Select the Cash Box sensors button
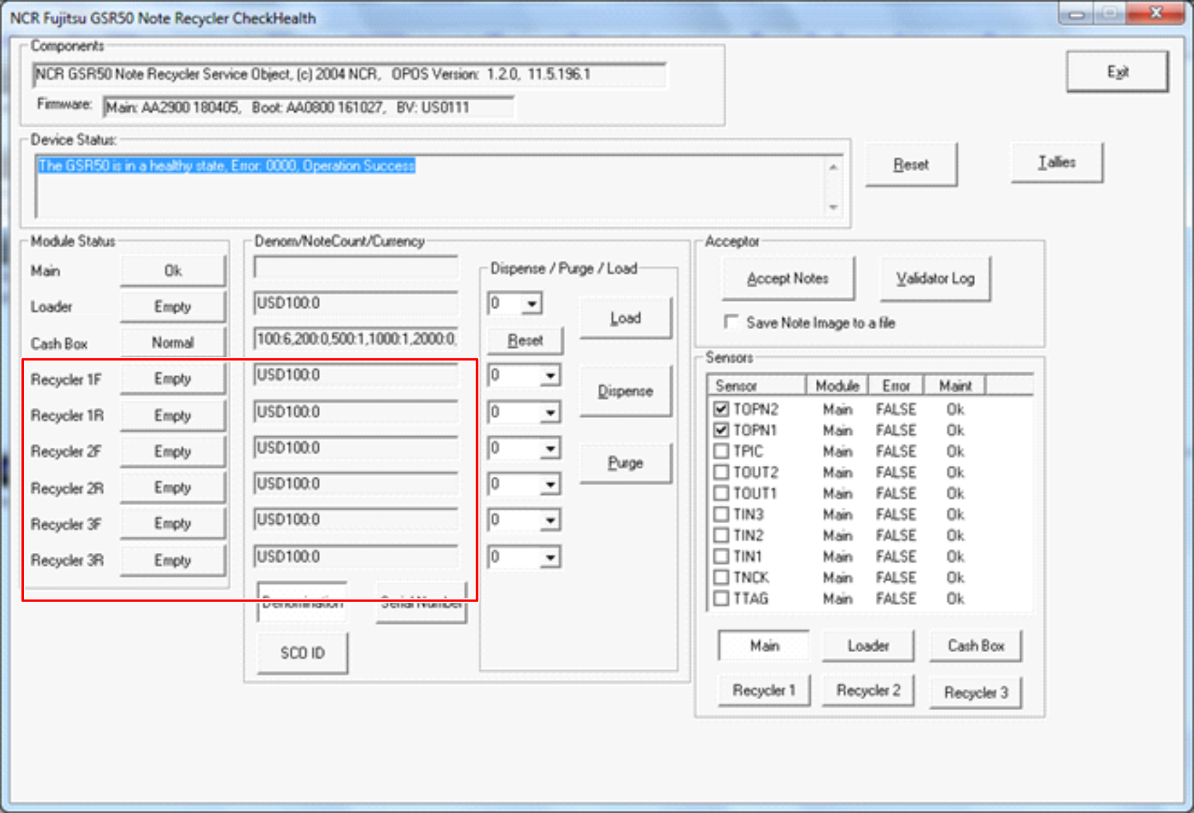 point(976,646)
